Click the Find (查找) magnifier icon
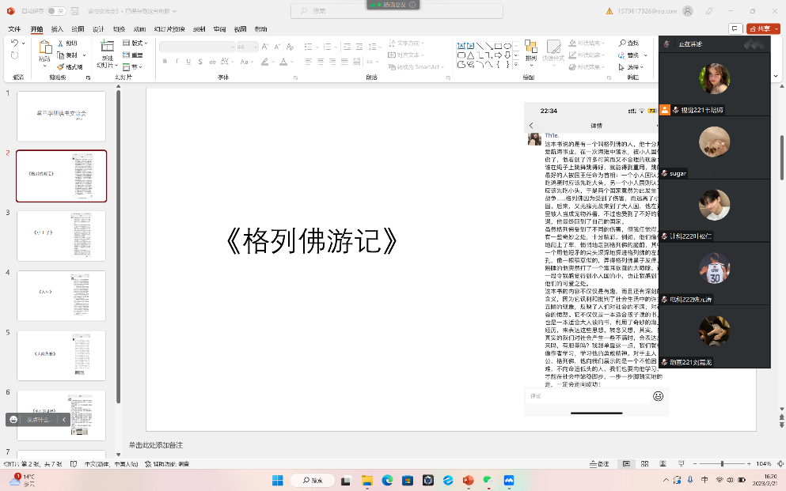This screenshot has width=786, height=491. [630, 43]
